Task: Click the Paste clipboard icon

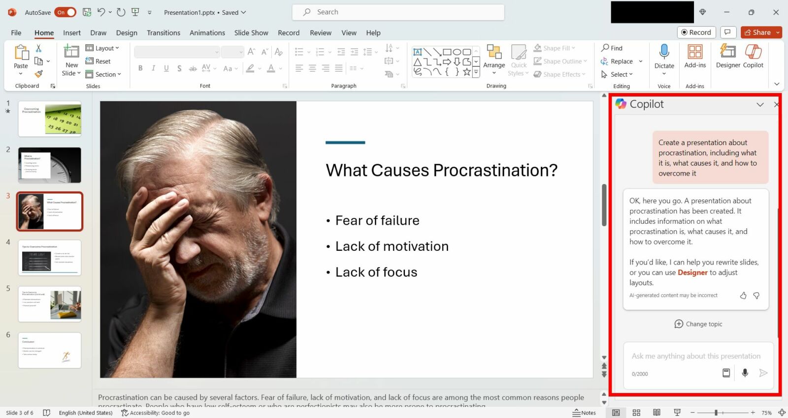Action: click(x=21, y=52)
